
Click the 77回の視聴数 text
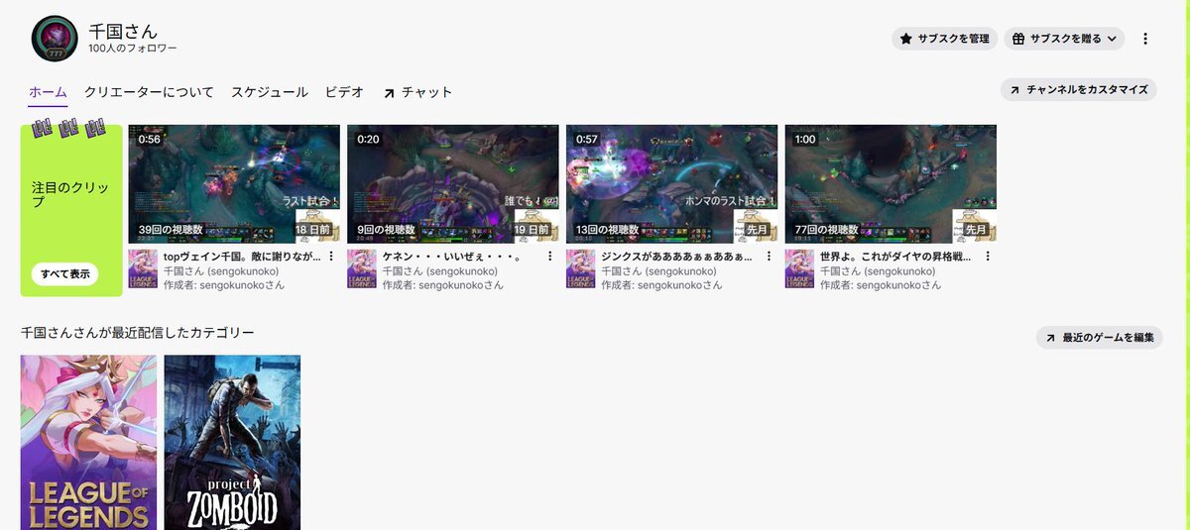[828, 229]
